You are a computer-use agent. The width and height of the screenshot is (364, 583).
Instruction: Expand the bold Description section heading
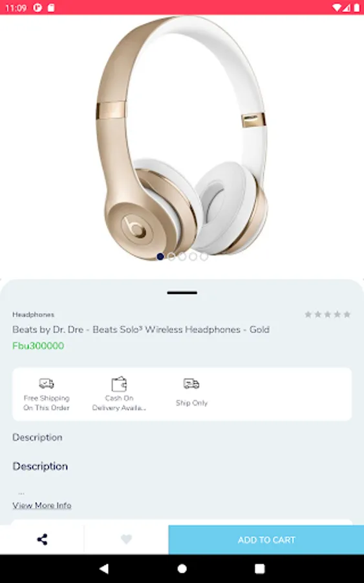40,466
